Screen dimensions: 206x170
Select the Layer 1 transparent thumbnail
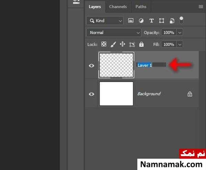pyautogui.click(x=116, y=65)
